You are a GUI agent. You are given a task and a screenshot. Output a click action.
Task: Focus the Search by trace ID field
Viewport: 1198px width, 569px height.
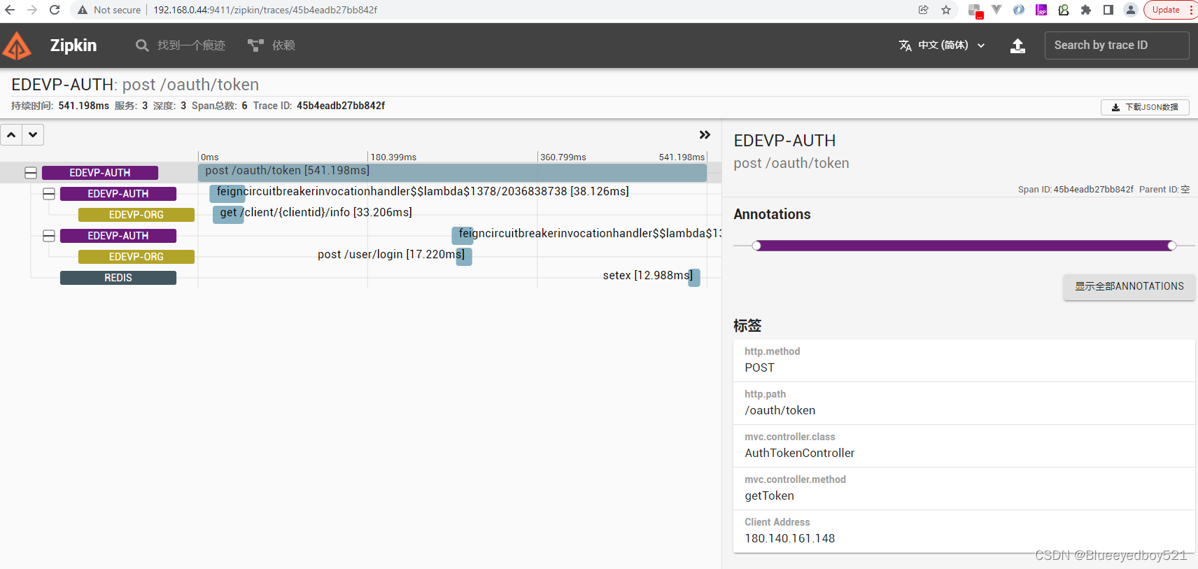(1116, 45)
